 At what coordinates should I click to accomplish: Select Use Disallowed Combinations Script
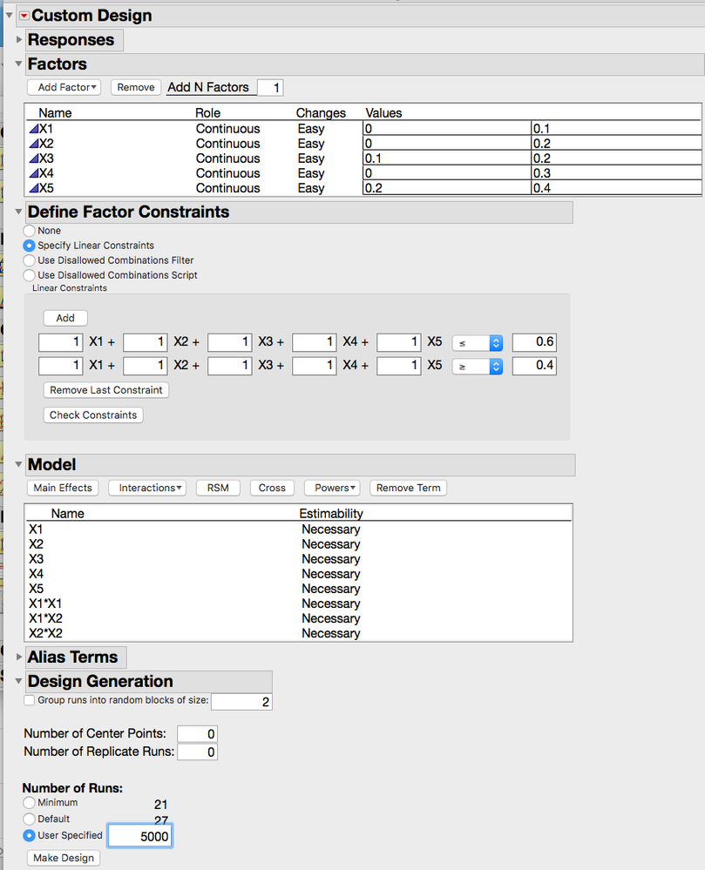pyautogui.click(x=29, y=275)
